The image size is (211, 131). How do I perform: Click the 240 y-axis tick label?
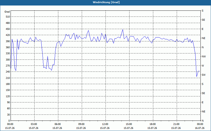(x=8, y=72)
